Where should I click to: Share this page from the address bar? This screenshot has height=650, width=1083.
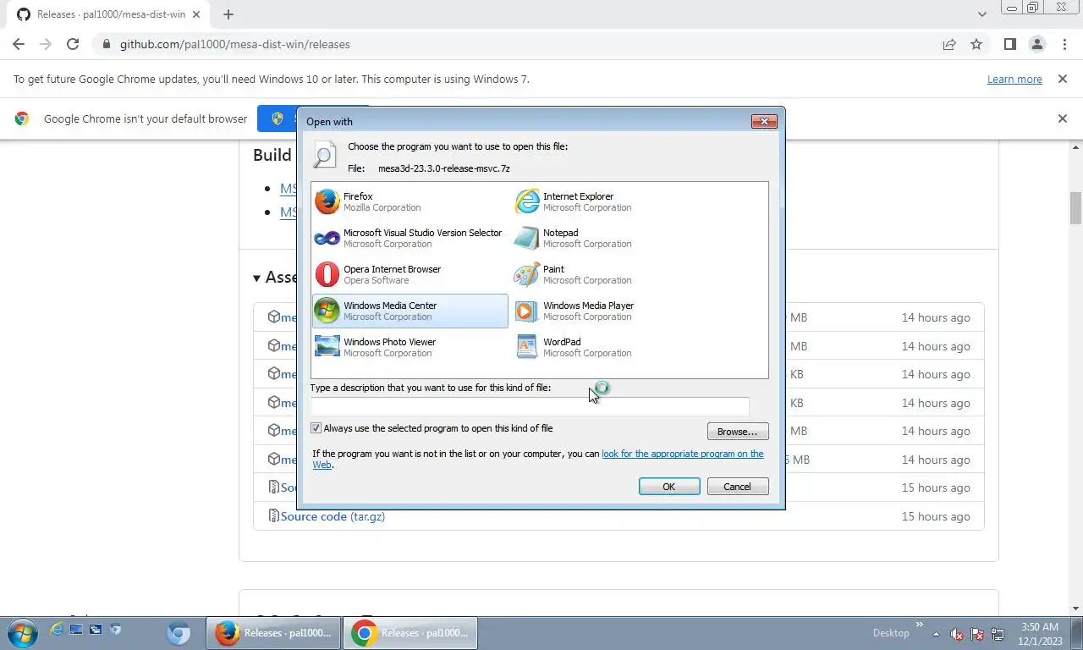point(949,44)
